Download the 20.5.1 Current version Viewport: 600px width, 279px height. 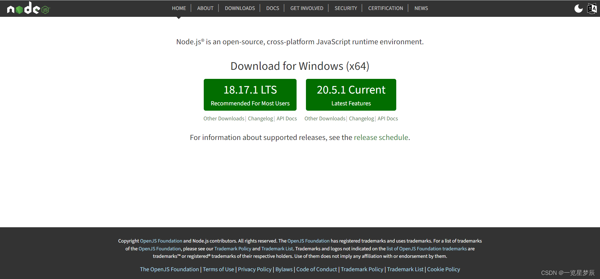point(351,95)
